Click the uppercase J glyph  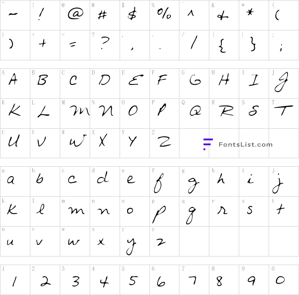[x=281, y=82]
